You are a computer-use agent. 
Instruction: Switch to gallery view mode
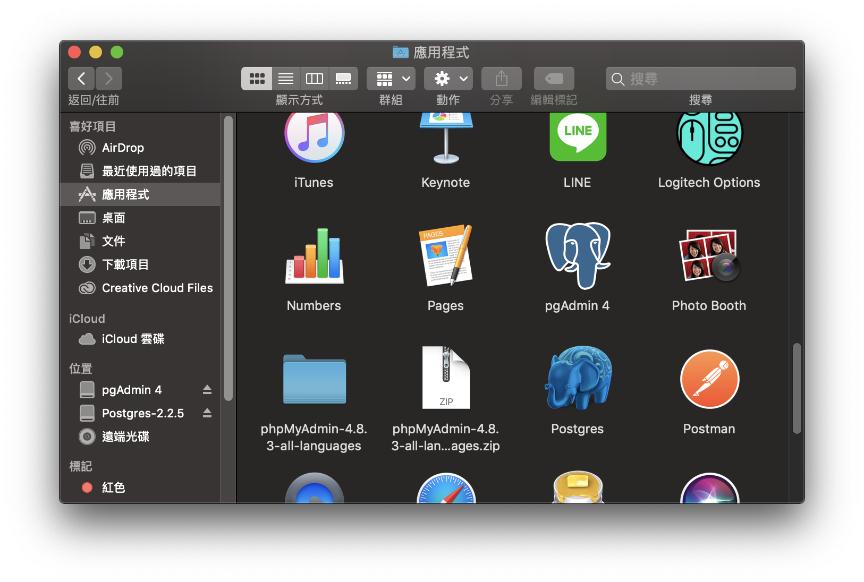point(343,79)
